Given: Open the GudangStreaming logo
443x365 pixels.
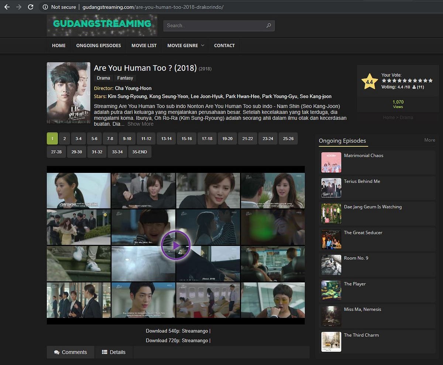Looking at the screenshot, I should pos(102,25).
